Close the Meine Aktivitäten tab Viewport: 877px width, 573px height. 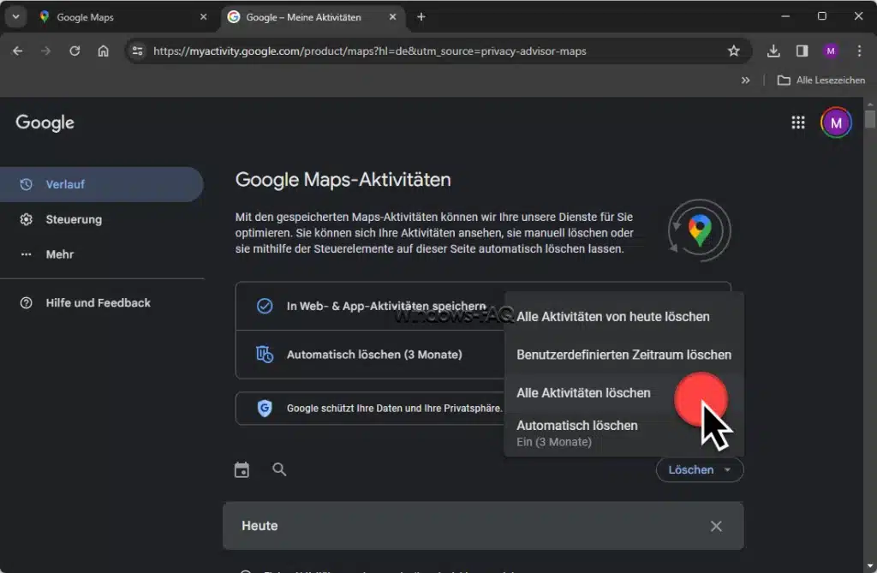(392, 17)
